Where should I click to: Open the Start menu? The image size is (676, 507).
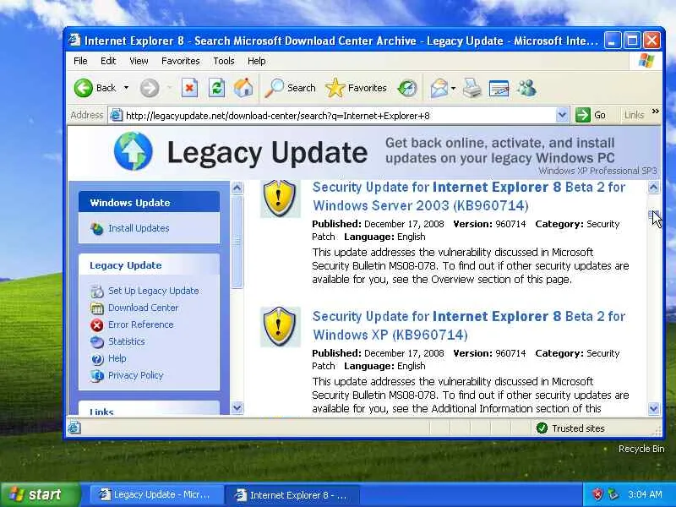click(40, 494)
